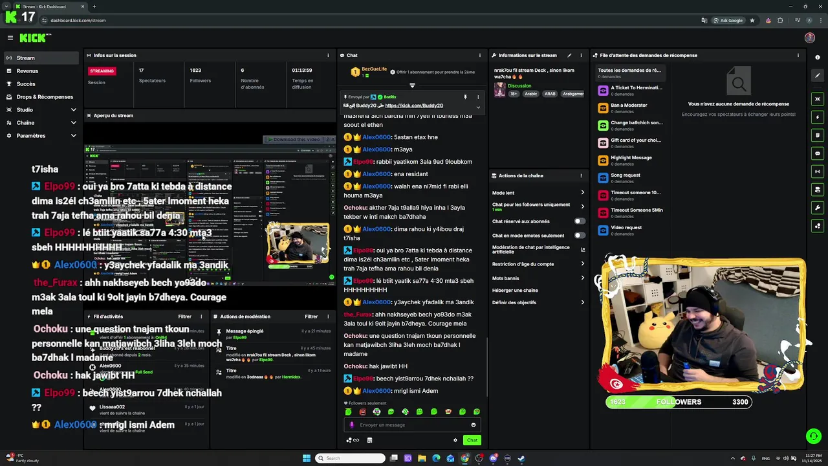The height and width of the screenshot is (466, 828).
Task: Open Définir des objectifs chevron
Action: 582,302
